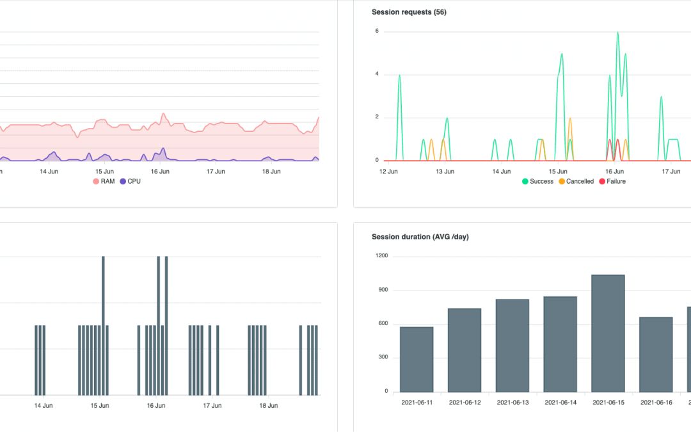Screen dimensions: 691x432
Task: Hide the Success series via legend
Action: click(x=537, y=181)
